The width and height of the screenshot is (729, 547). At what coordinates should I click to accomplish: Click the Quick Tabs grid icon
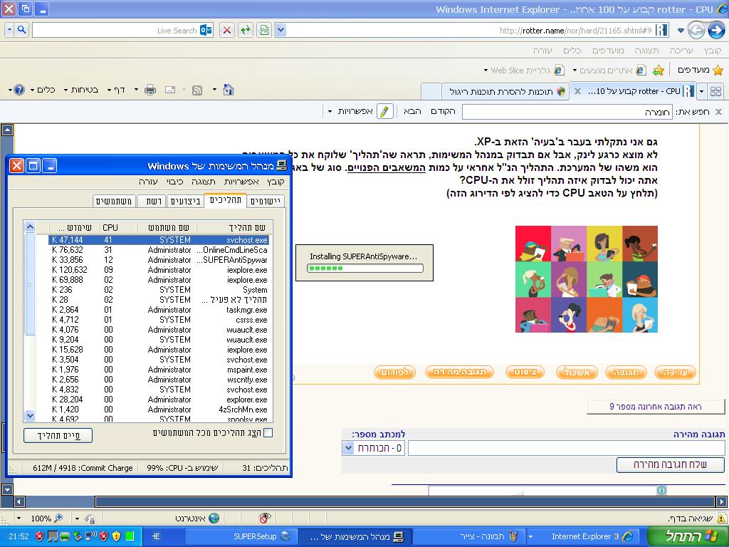tap(715, 91)
